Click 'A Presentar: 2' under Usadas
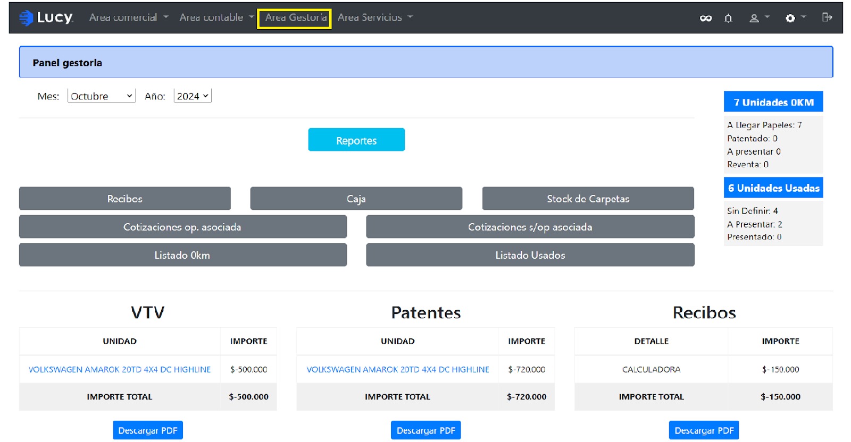The image size is (851, 442). (755, 224)
